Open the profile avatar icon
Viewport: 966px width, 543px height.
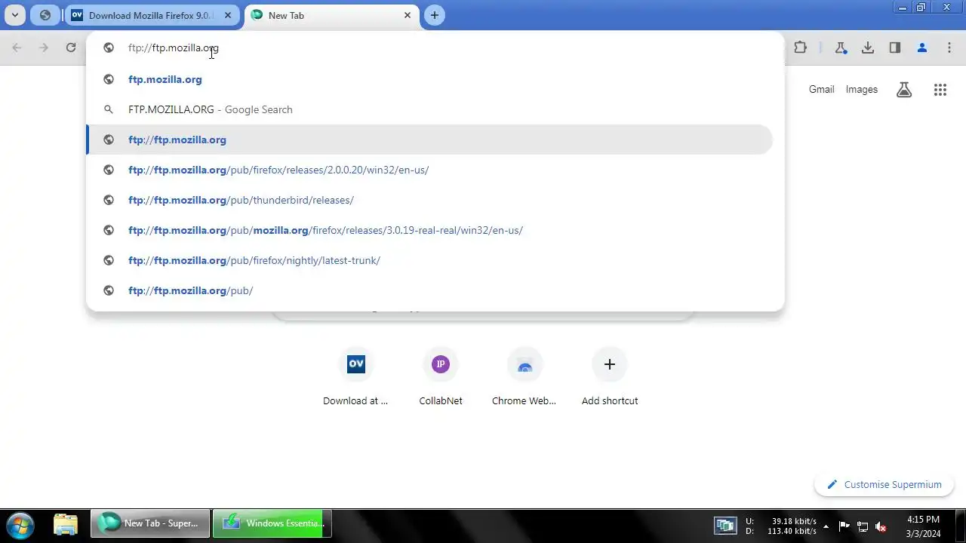[922, 48]
